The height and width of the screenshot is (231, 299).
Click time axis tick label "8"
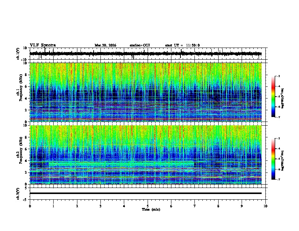pyautogui.click(x=218, y=206)
